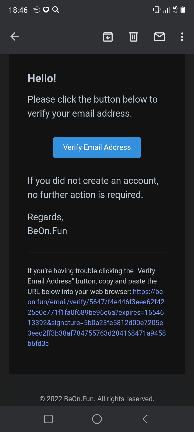194x432 pixels.
Task: Tap the 4G network indicator
Action: click(175, 10)
